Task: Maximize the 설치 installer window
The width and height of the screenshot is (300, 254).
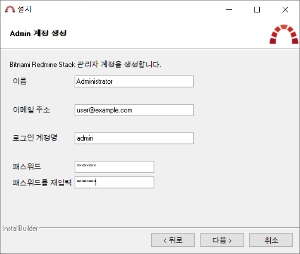Action: tap(257, 10)
